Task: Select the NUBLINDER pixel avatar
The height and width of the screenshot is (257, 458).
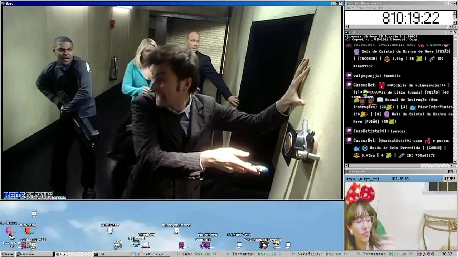Action: coord(110,231)
